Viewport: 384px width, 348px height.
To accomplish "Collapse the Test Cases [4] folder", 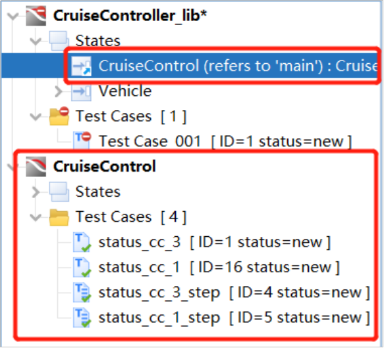I will [x=36, y=217].
